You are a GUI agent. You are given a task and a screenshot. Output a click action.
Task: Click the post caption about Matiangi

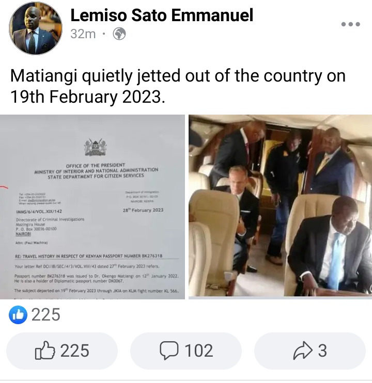178,86
